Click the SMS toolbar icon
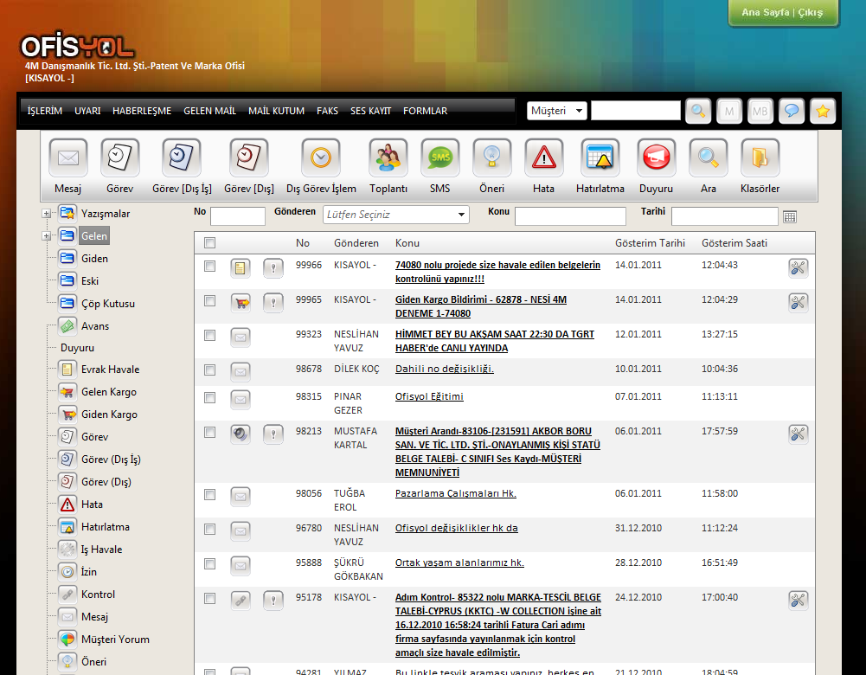This screenshot has width=866, height=675. [439, 158]
